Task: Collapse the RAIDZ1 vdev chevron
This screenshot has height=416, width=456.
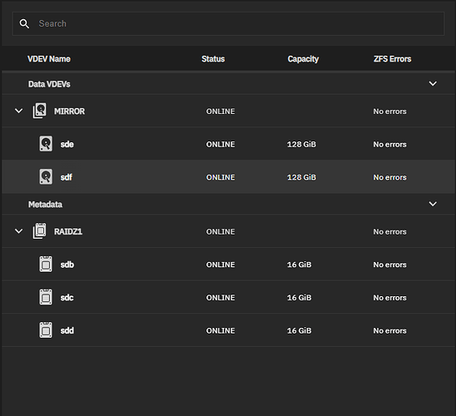Action: [18, 231]
